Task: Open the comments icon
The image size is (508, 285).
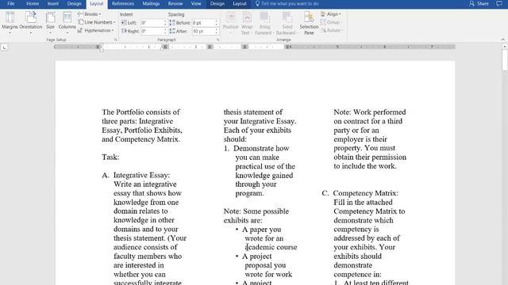Action: click(499, 3)
